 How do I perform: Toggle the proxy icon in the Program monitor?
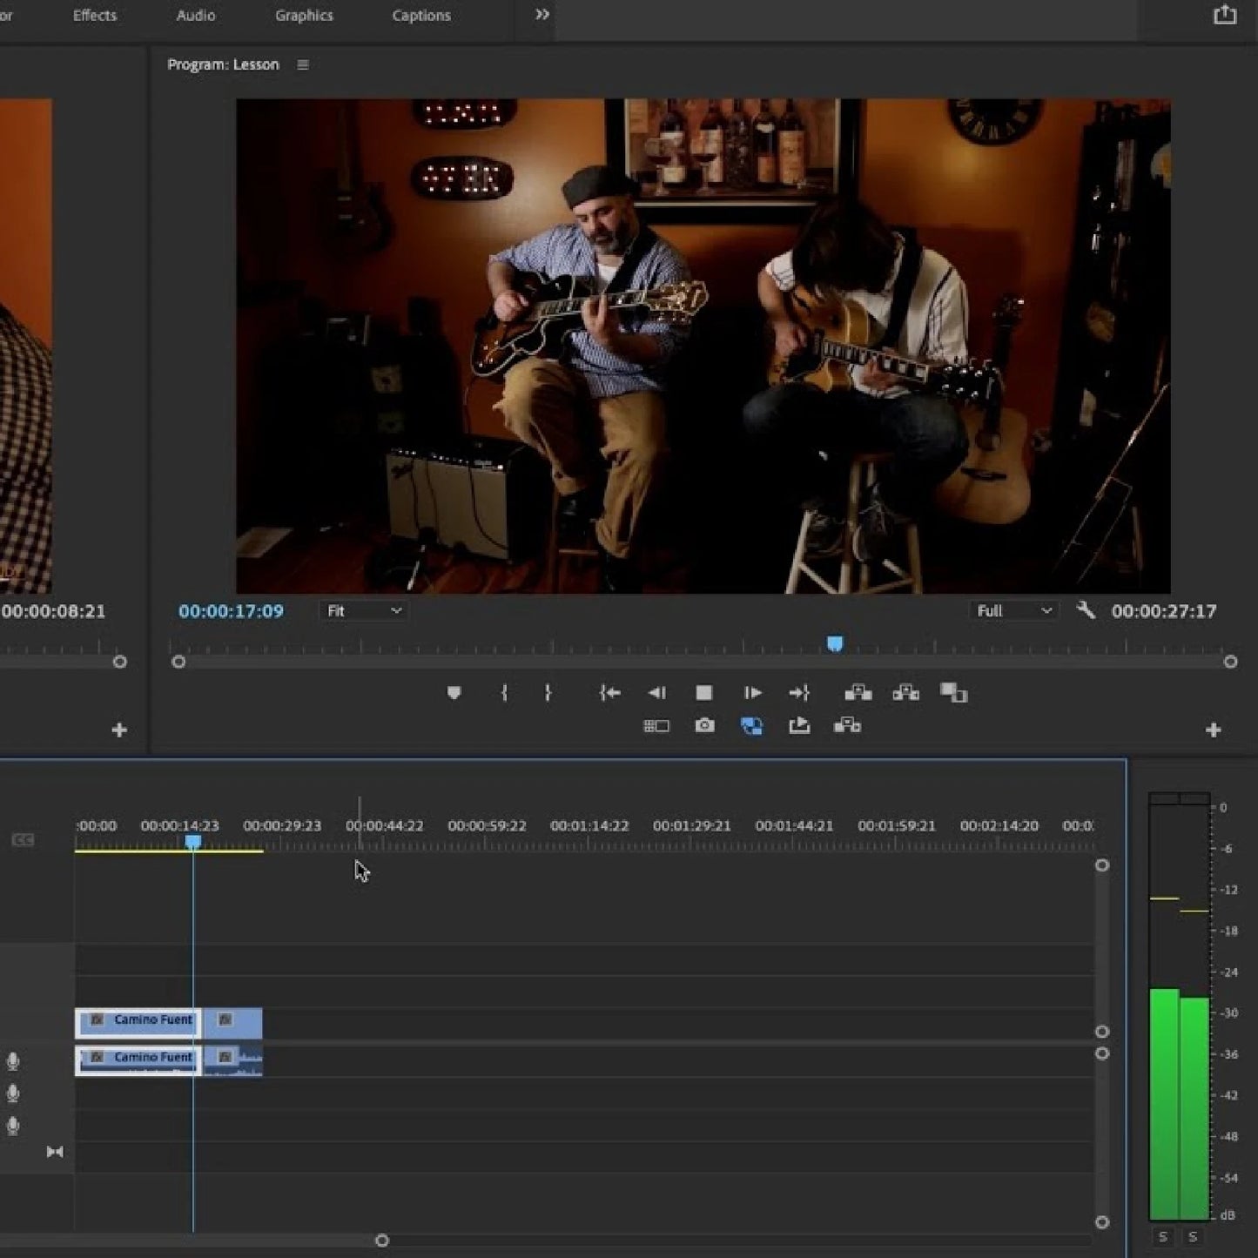[x=753, y=725]
